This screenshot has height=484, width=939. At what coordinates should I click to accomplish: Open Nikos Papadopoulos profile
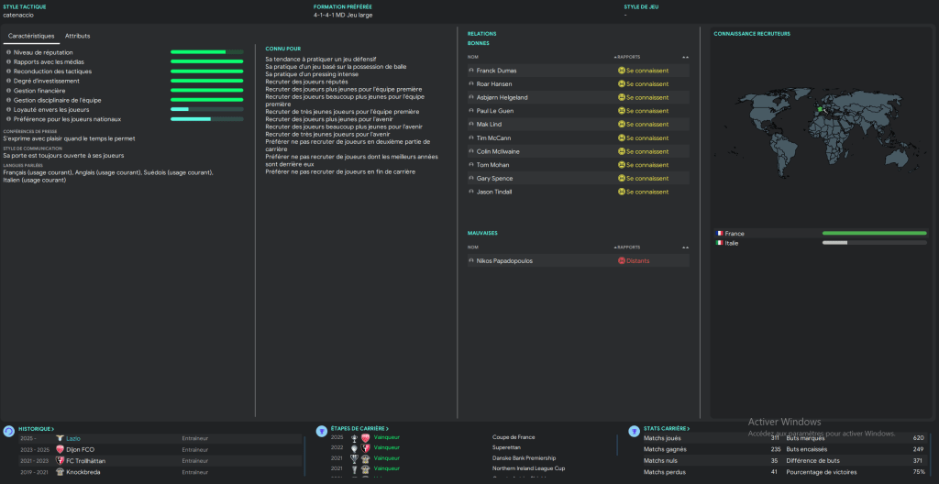click(x=504, y=261)
